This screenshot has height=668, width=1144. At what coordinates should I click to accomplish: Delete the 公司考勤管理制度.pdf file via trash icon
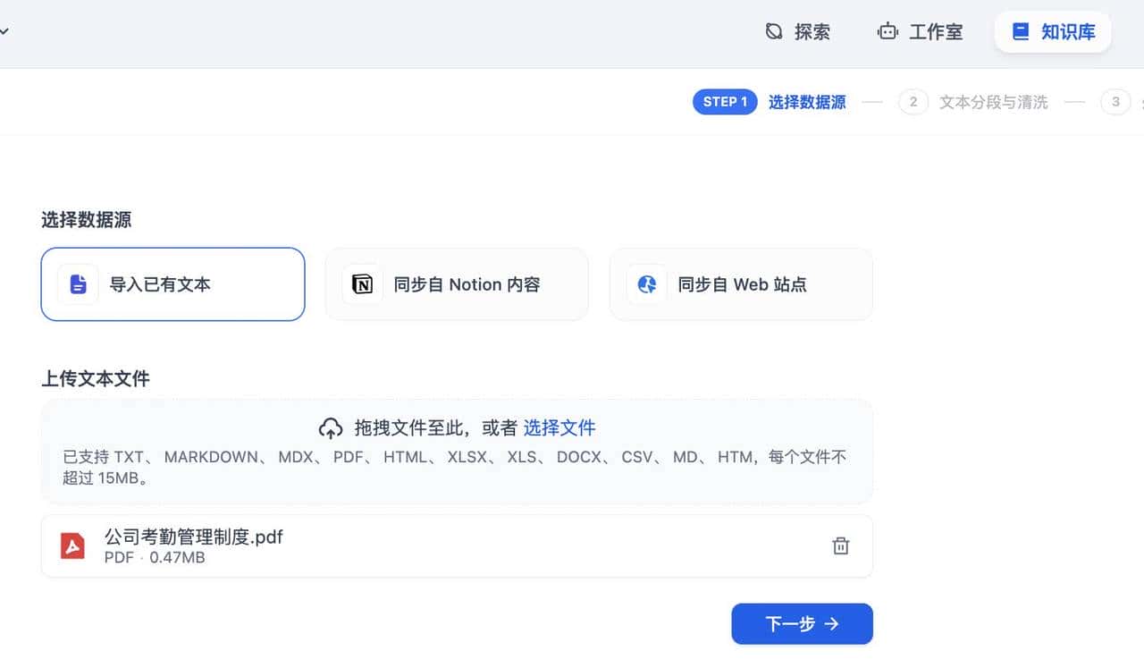click(x=840, y=545)
